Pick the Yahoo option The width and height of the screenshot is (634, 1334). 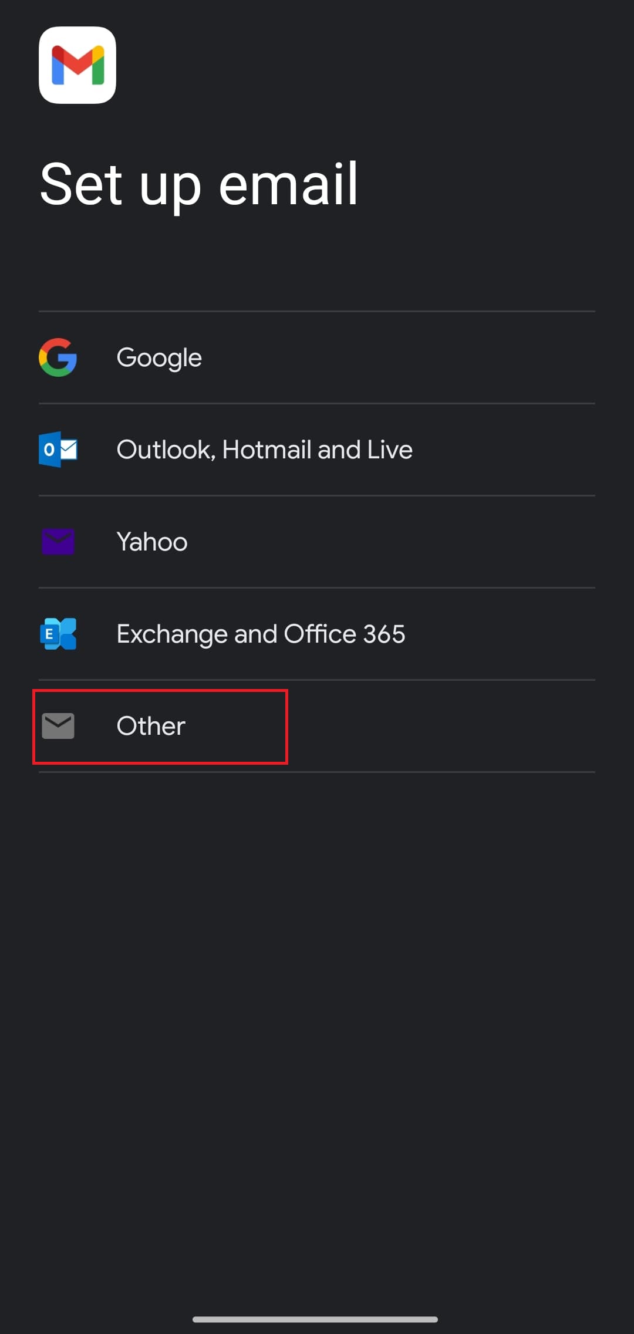pyautogui.click(x=317, y=542)
